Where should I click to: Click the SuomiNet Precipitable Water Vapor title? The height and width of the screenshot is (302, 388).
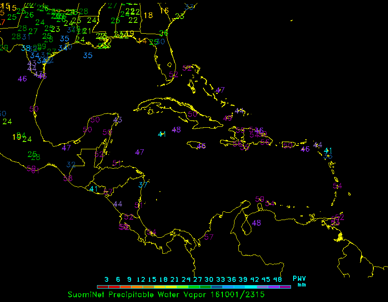[x=166, y=295]
